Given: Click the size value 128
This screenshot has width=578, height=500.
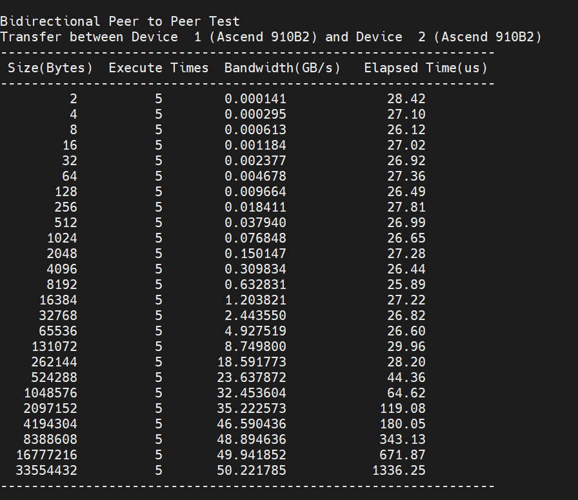Looking at the screenshot, I should click(66, 192).
